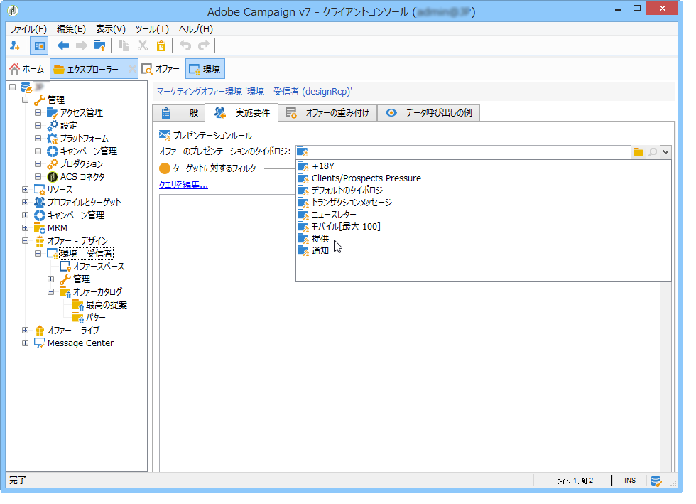The height and width of the screenshot is (504, 696).
Task: Expand the リソース node
Action: click(26, 190)
